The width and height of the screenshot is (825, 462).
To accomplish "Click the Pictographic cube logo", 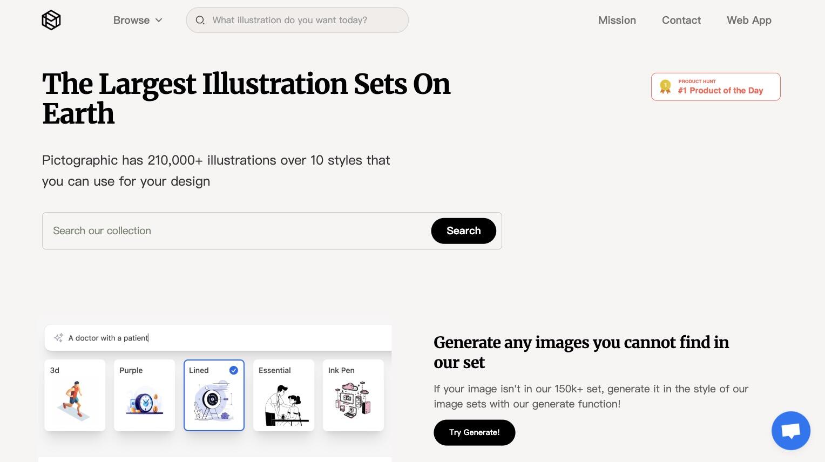I will pyautogui.click(x=51, y=20).
